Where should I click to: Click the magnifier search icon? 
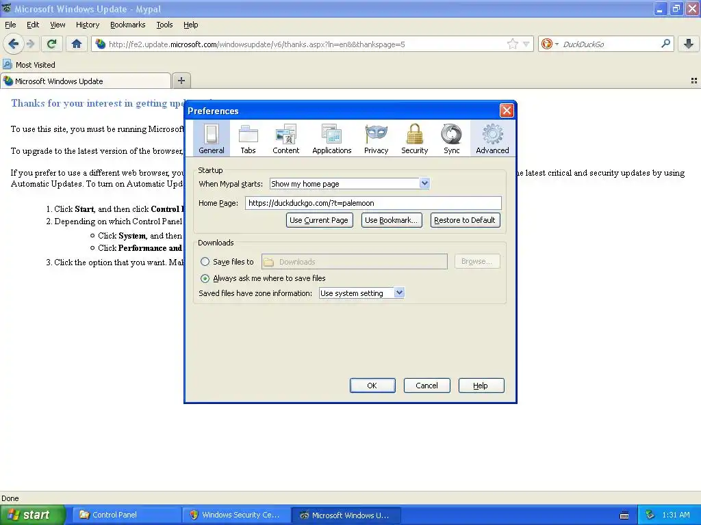click(x=665, y=44)
